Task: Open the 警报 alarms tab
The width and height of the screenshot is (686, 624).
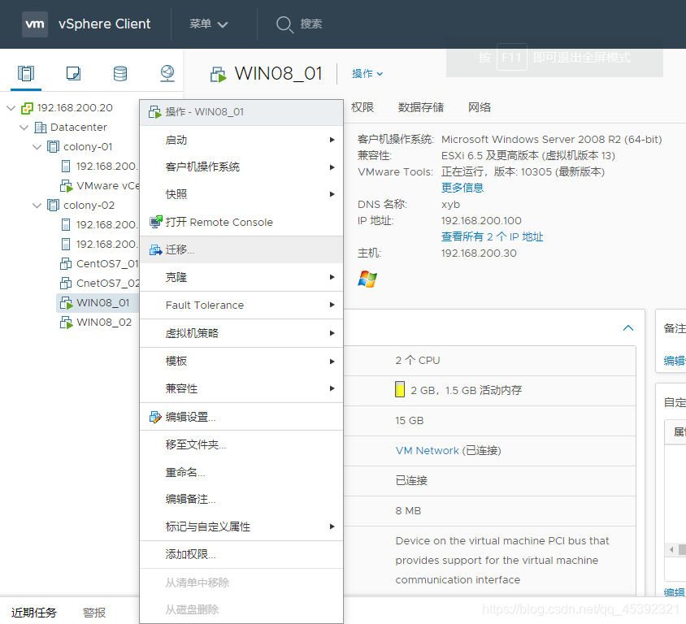Action: click(x=94, y=613)
